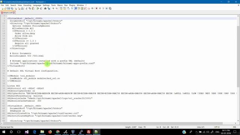
Task: Create a new document with the New icon
Action: [x=2, y=8]
